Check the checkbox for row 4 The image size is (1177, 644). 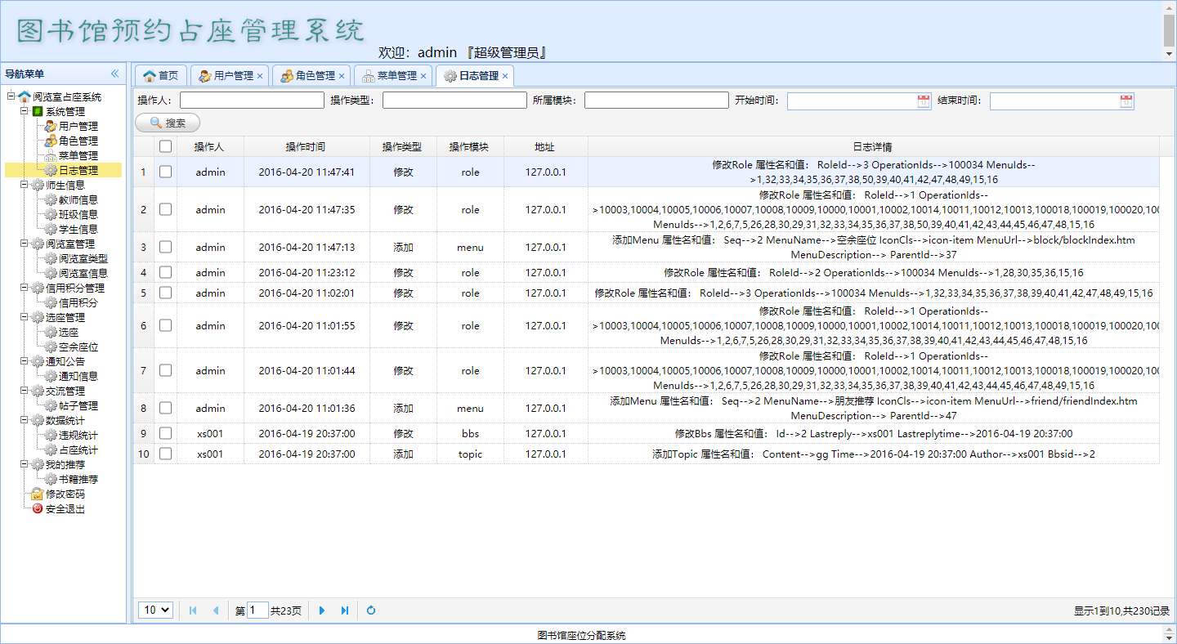tap(165, 272)
